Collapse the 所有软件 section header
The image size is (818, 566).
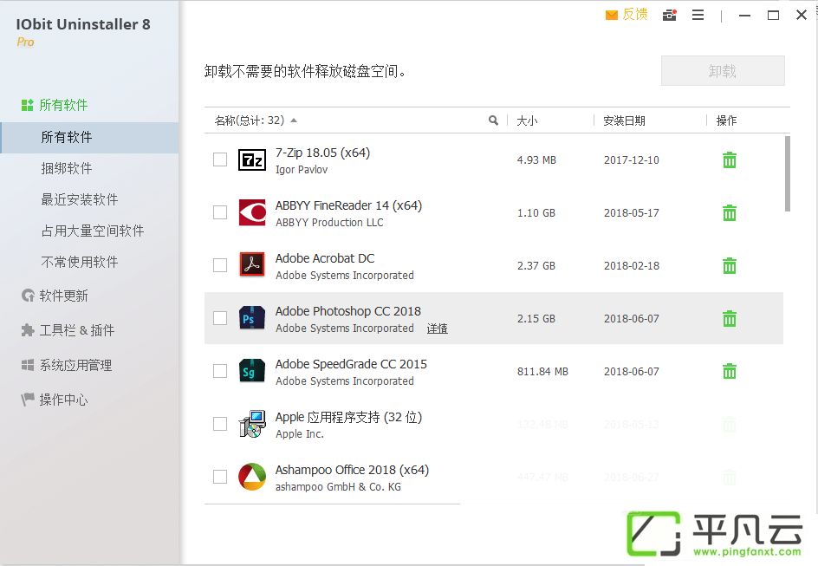pos(55,105)
